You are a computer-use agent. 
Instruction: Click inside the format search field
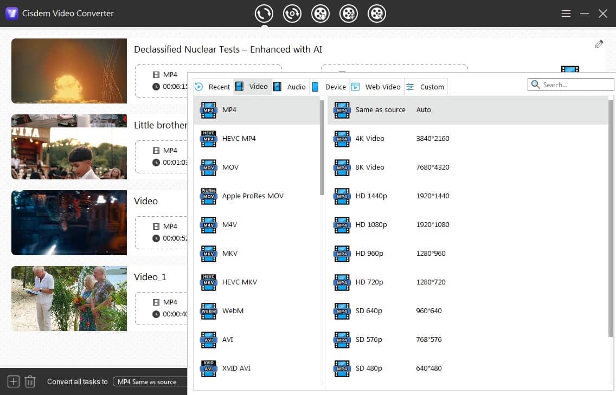pyautogui.click(x=570, y=84)
